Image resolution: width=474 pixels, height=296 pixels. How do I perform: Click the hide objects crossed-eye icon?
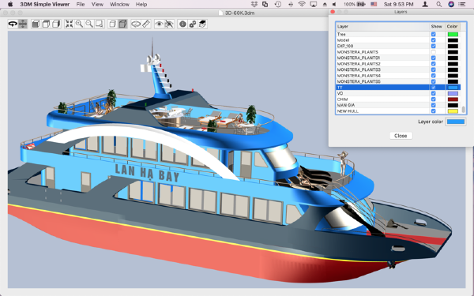point(169,24)
